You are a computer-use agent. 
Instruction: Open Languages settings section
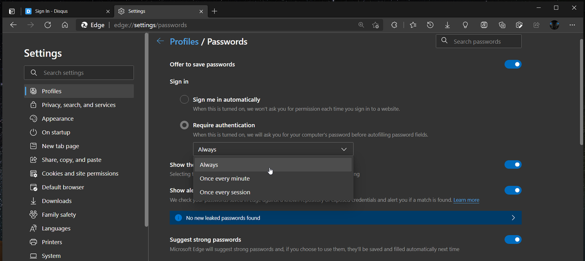pos(79,228)
